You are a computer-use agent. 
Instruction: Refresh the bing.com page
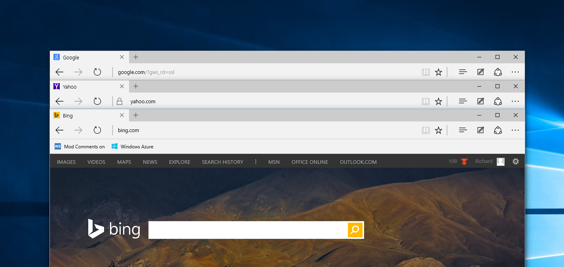(x=97, y=130)
